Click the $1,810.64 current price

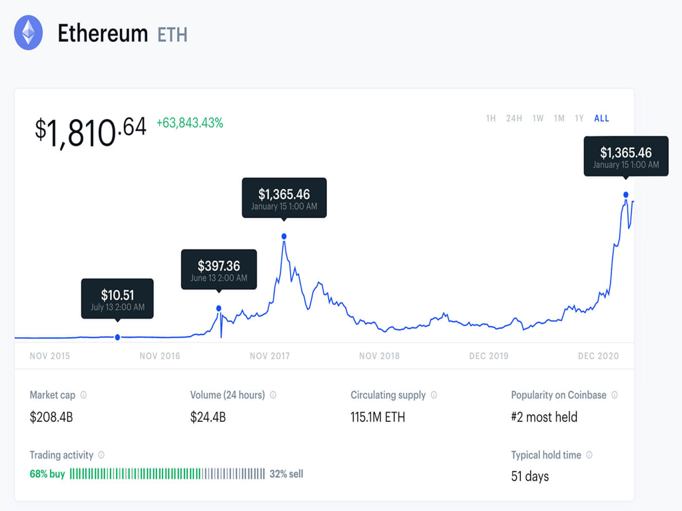[91, 131]
